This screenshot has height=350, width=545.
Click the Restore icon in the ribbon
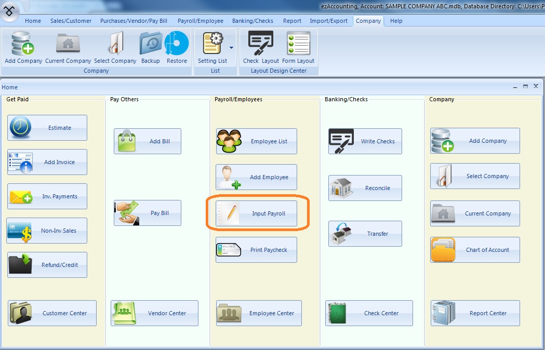click(x=177, y=48)
